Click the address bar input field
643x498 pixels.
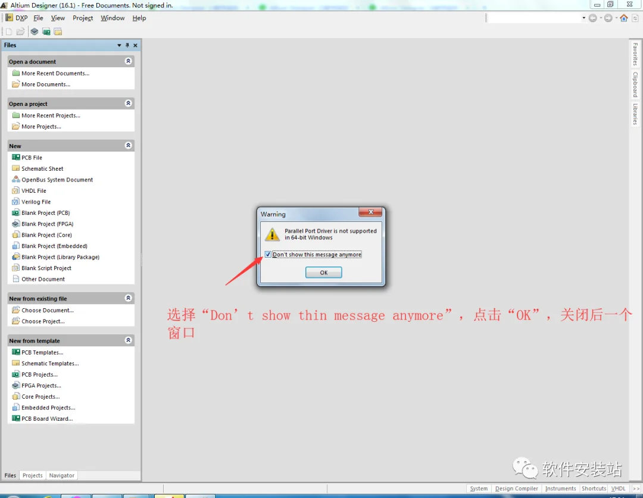coord(533,18)
